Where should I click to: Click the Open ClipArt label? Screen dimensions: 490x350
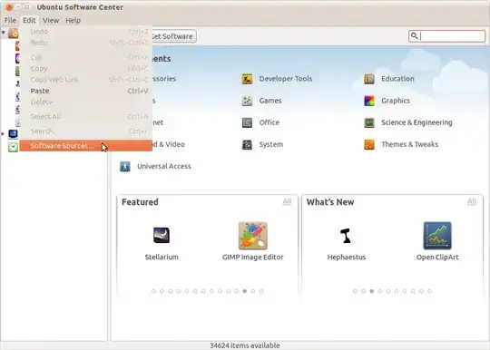pos(437,257)
